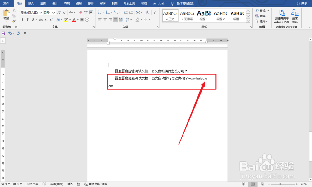Click the zoom slider handle
This screenshot has width=312, height=187.
[x=280, y=184]
